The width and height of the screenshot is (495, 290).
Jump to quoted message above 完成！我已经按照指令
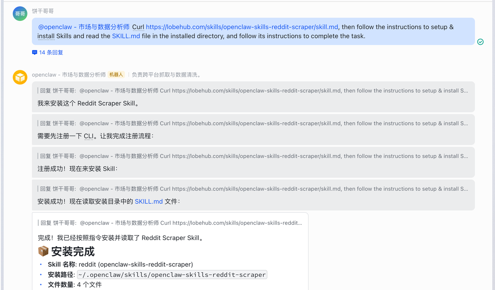pyautogui.click(x=171, y=223)
